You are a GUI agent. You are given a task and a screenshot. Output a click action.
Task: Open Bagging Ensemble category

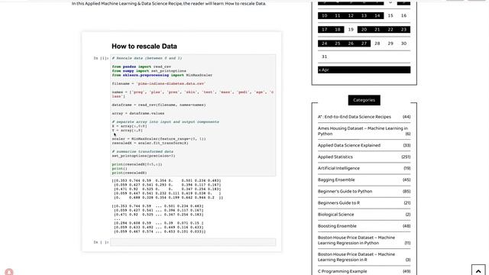coord(336,180)
